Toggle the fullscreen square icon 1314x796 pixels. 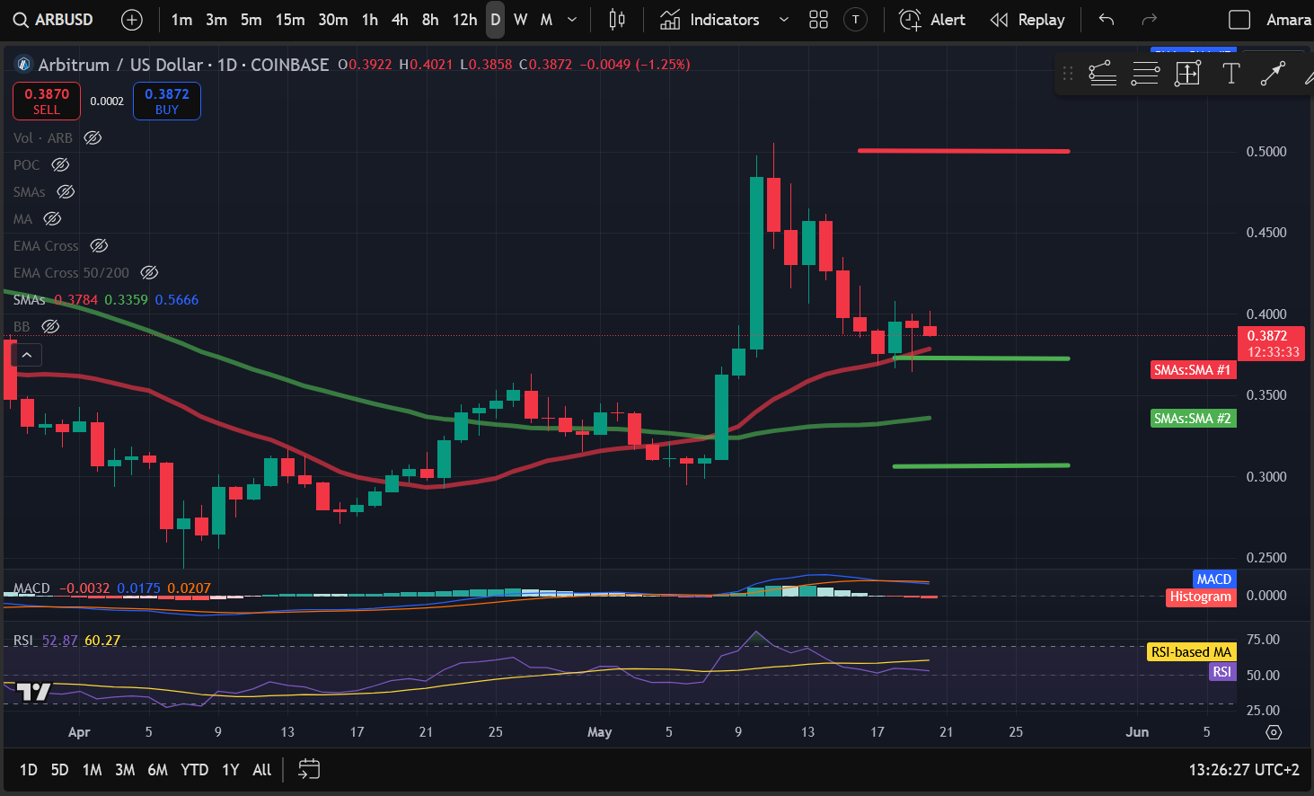(1239, 20)
